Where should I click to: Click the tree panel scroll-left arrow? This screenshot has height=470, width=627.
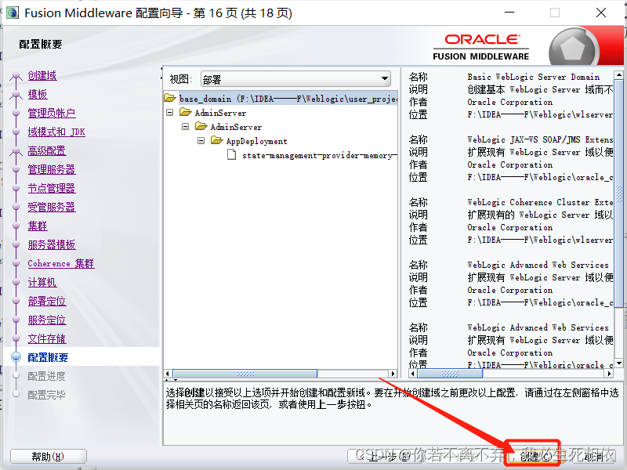click(x=168, y=374)
